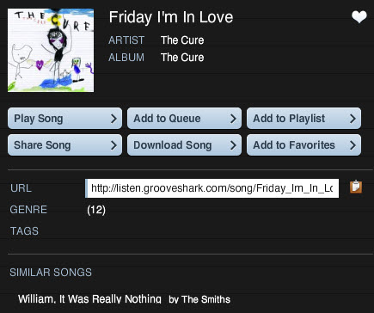The image size is (374, 313).
Task: Click the chevron on Add to Favorites
Action: (353, 145)
